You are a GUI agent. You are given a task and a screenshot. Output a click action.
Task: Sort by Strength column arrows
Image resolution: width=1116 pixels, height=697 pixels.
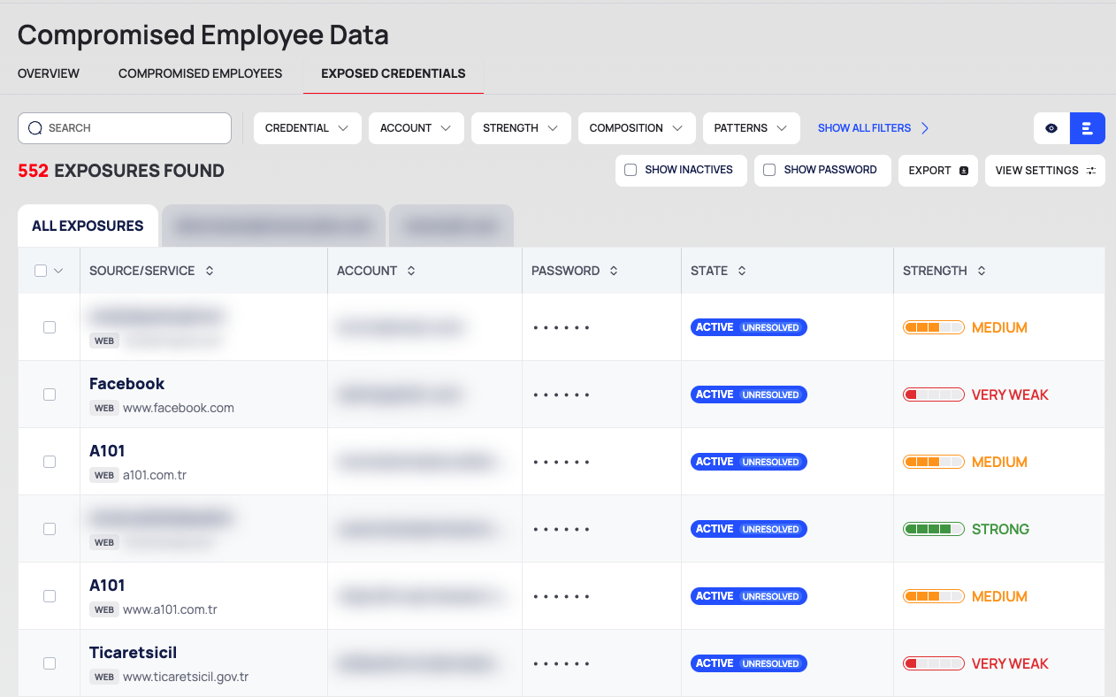coord(982,271)
